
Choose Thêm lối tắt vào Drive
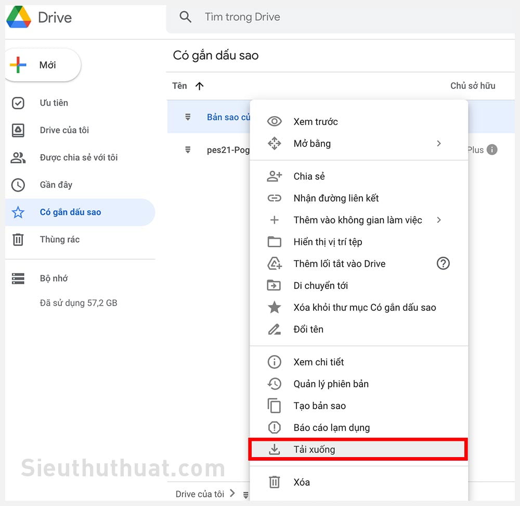[x=358, y=263]
